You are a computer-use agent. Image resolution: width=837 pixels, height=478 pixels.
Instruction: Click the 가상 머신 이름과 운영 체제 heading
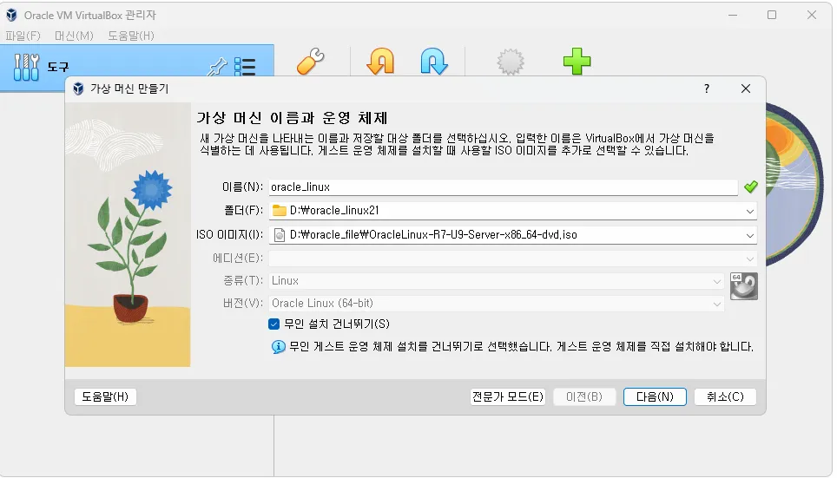pyautogui.click(x=292, y=117)
